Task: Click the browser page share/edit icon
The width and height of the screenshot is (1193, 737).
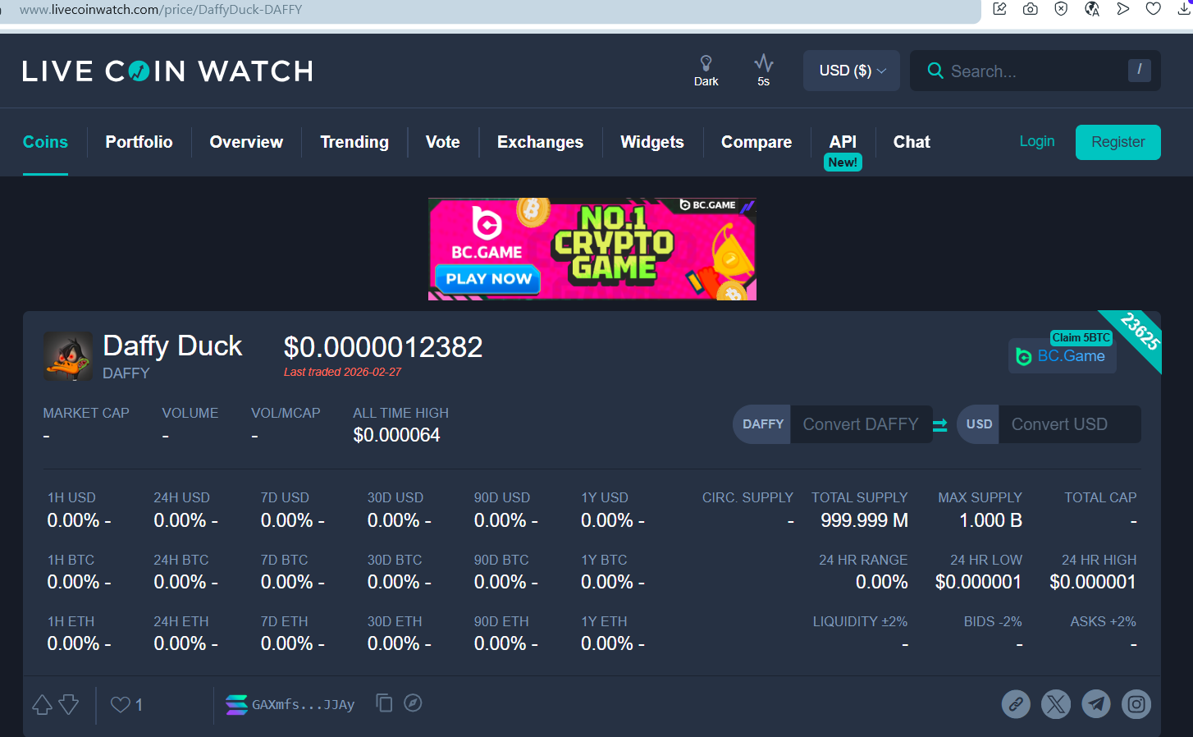Action: point(999,9)
